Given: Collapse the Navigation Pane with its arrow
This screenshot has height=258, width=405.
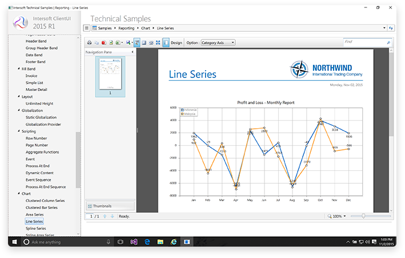Looking at the screenshot, I should tap(133, 52).
